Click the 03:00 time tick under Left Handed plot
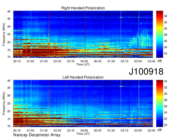Image resolution: width=170 pixels, height=138 pixels. tap(138, 130)
